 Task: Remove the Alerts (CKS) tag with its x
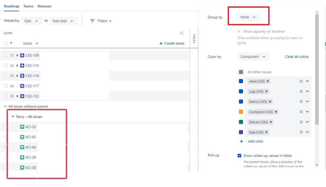(x=268, y=81)
